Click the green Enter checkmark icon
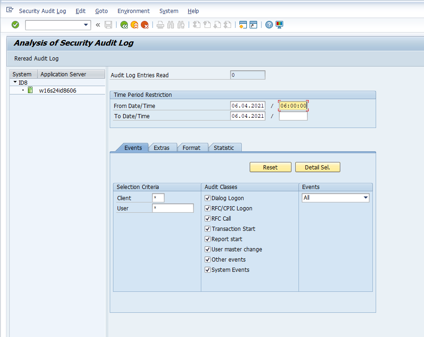The width and height of the screenshot is (424, 337). coord(15,25)
